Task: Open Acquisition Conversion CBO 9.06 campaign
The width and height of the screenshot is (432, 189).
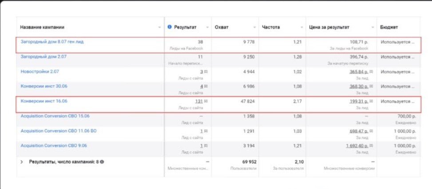Action: [x=54, y=145]
